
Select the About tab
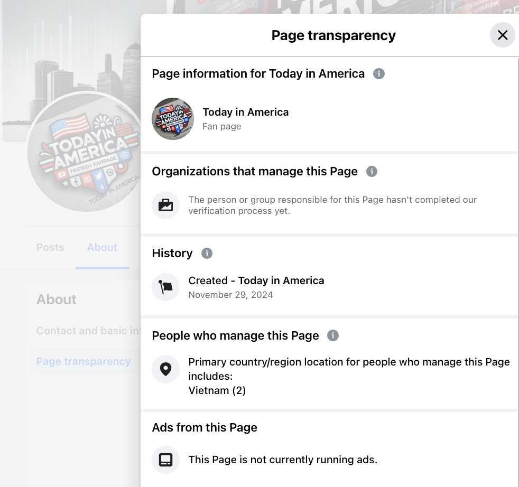coord(102,248)
